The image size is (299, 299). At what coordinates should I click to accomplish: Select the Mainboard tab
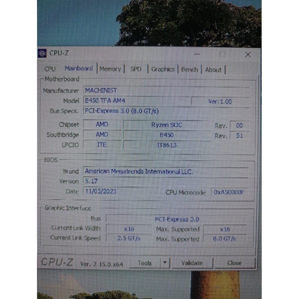click(x=79, y=68)
